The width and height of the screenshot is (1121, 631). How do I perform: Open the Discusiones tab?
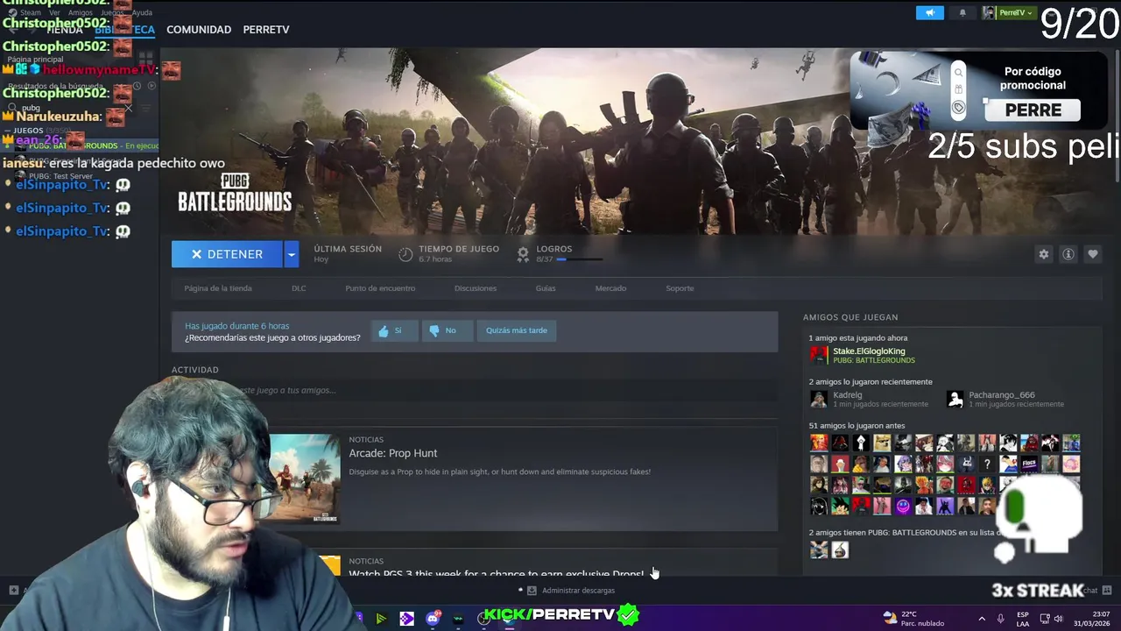(x=476, y=288)
